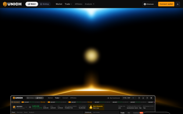Click the ATL value 1,576.44
The height and width of the screenshot is (114, 183).
tap(60, 108)
